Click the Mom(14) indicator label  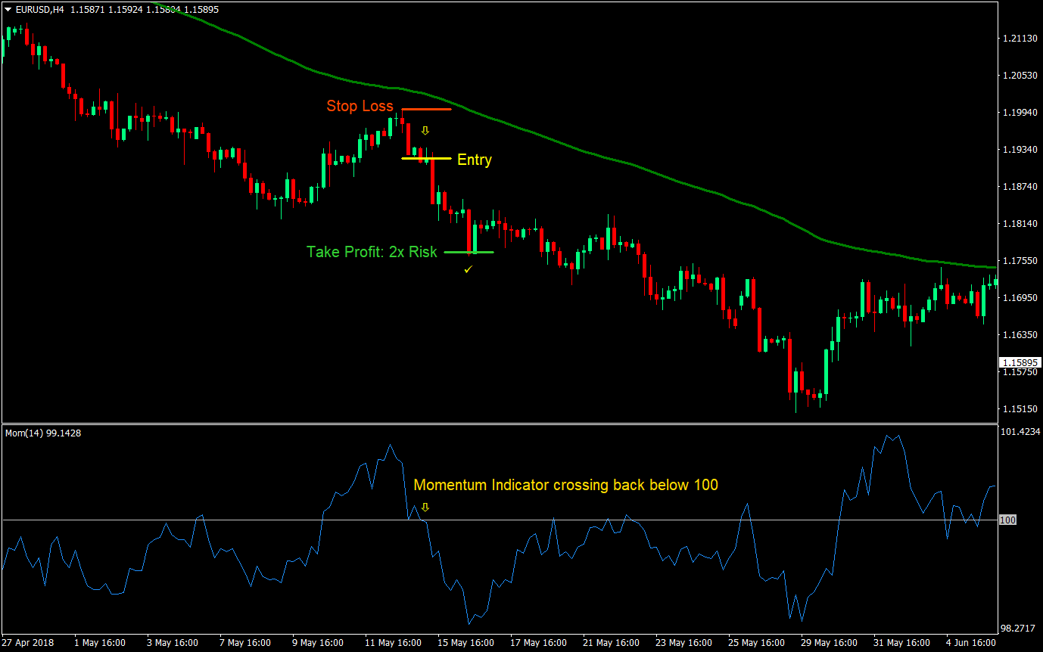(30, 434)
